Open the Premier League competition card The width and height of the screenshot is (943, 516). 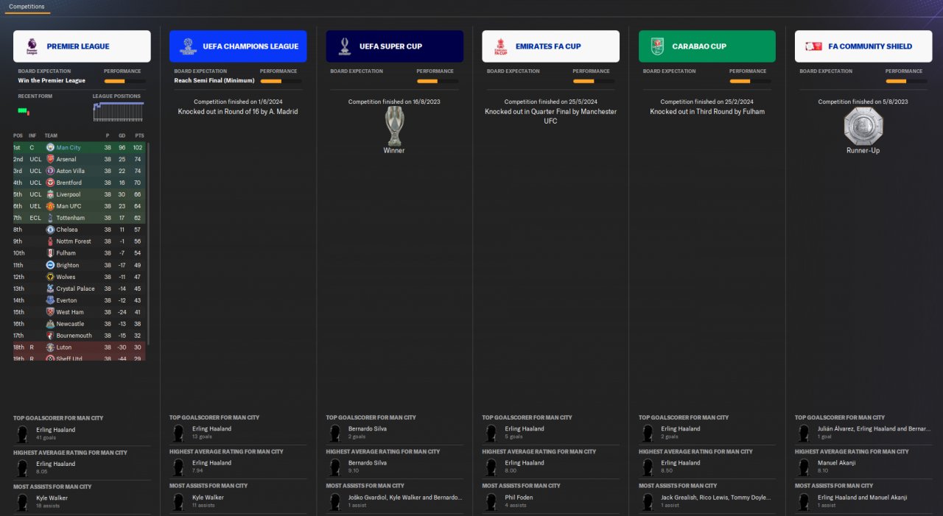[82, 46]
